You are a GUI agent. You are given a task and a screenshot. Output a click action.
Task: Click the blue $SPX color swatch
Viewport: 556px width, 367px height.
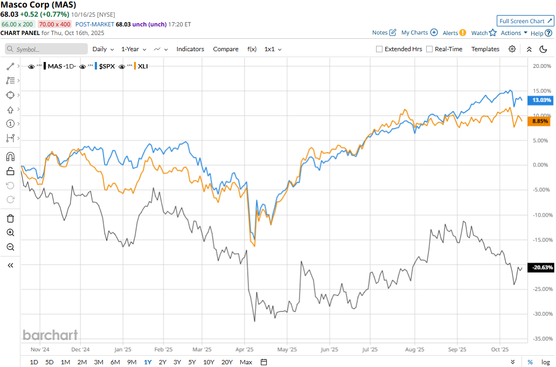pyautogui.click(x=96, y=66)
